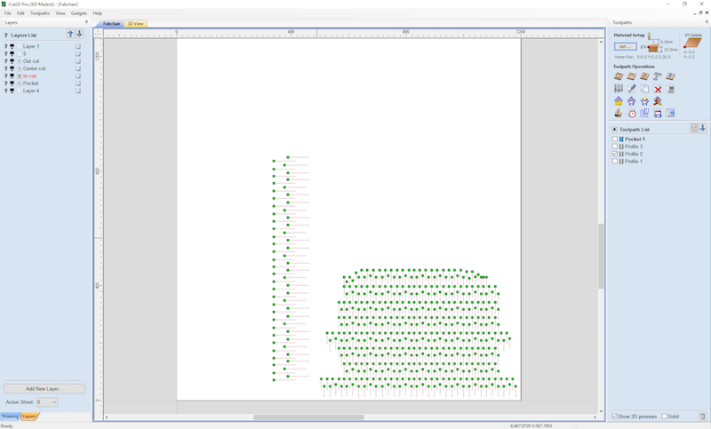Open the Active Sheet dropdown

47,401
